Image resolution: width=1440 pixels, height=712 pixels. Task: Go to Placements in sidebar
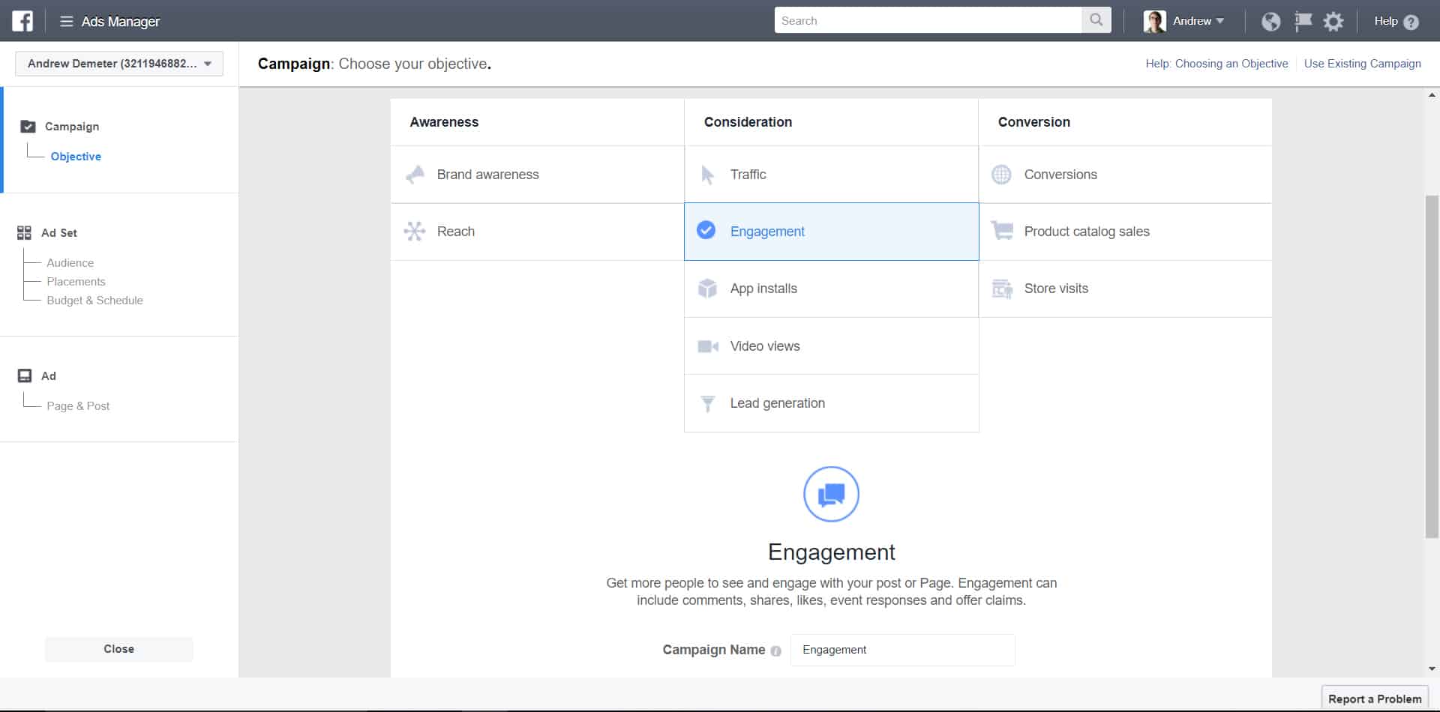point(76,281)
